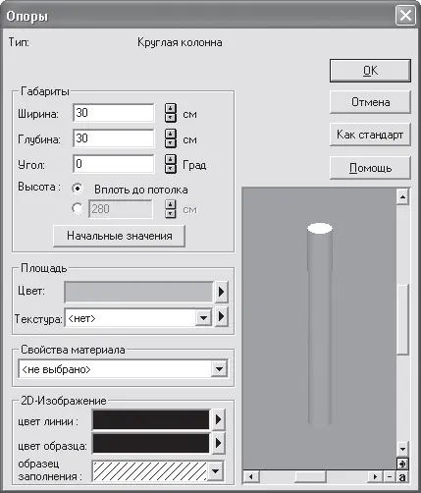This screenshot has height=493, width=421.
Task: Click the Как стандарт button
Action: 370,135
